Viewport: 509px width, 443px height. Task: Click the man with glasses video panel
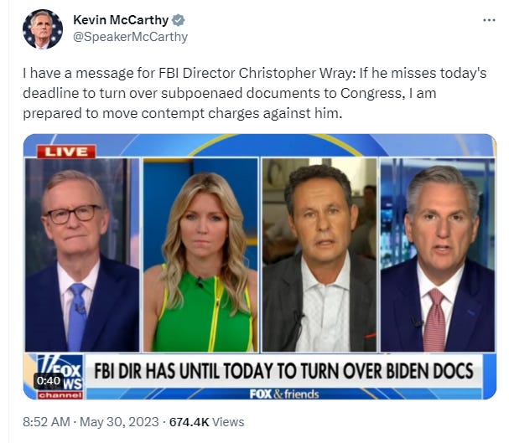82,255
